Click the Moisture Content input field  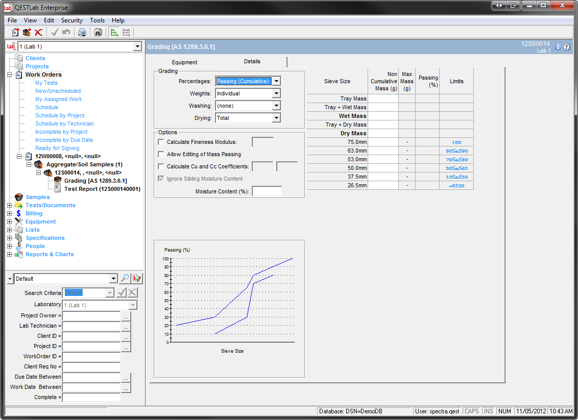click(267, 191)
